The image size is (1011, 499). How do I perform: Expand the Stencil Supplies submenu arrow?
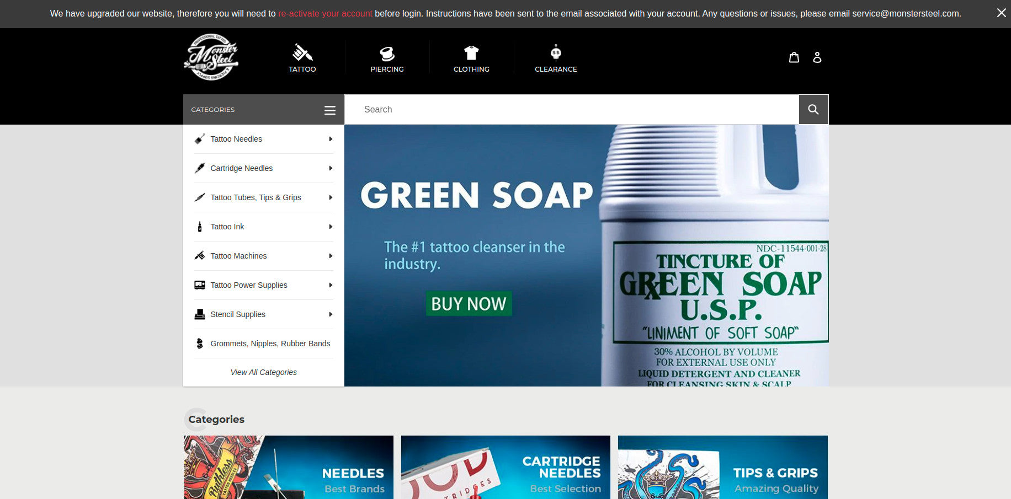(331, 314)
